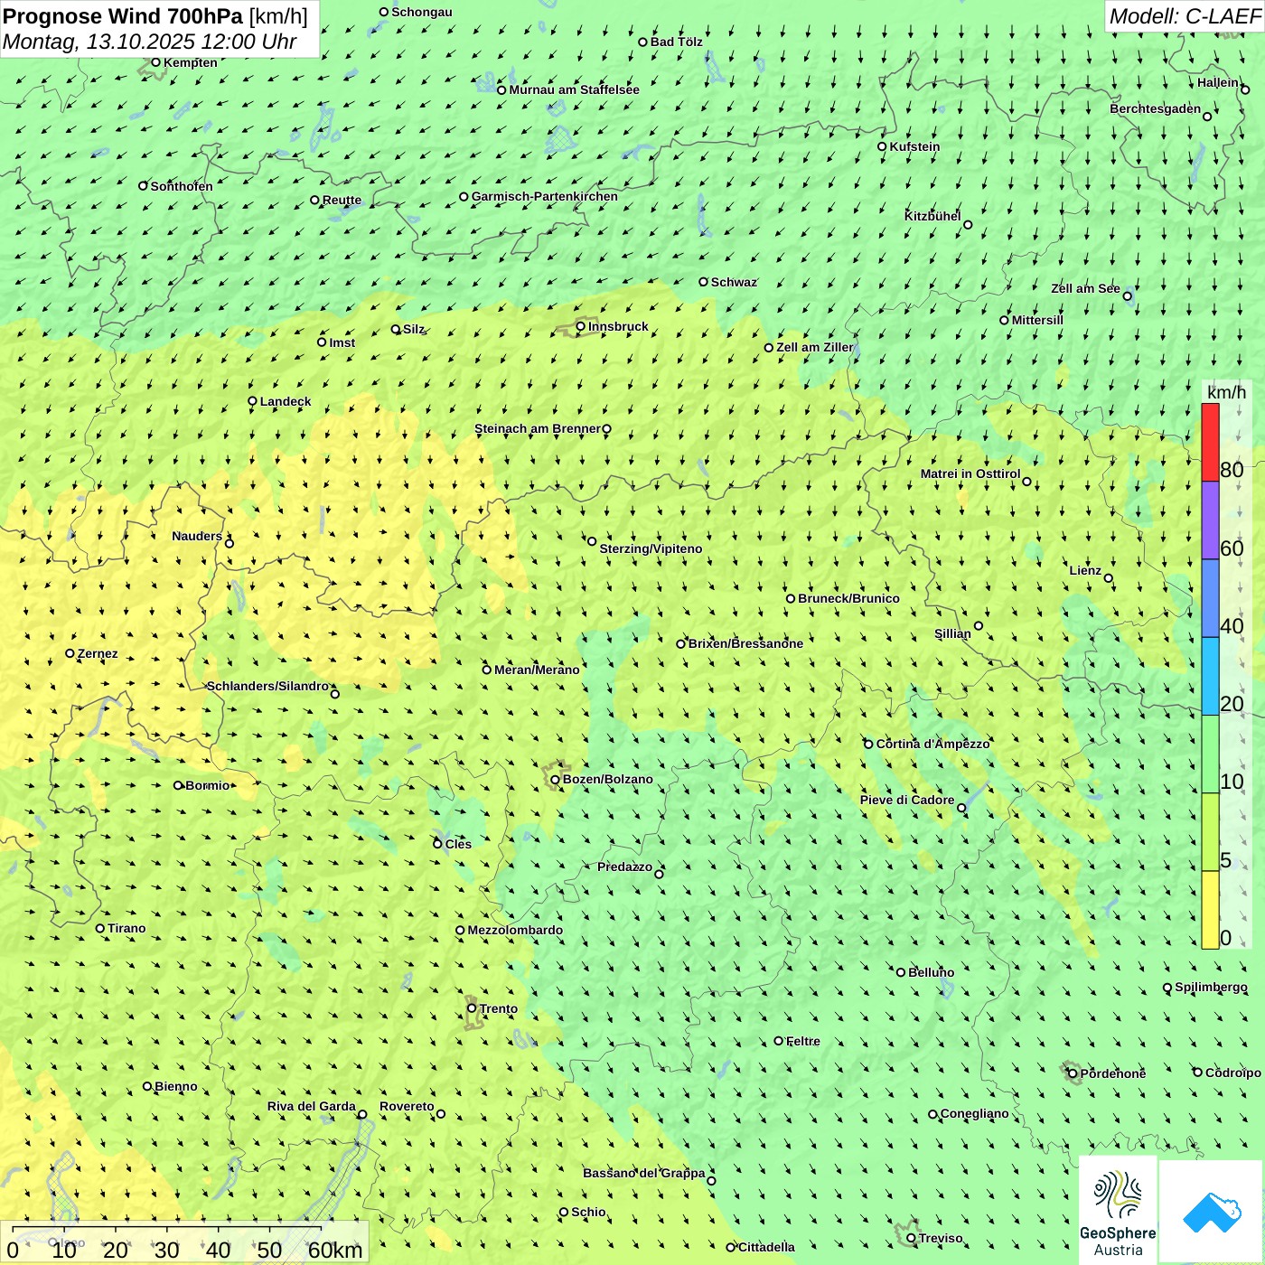Click the Conegliano label

click(975, 1113)
